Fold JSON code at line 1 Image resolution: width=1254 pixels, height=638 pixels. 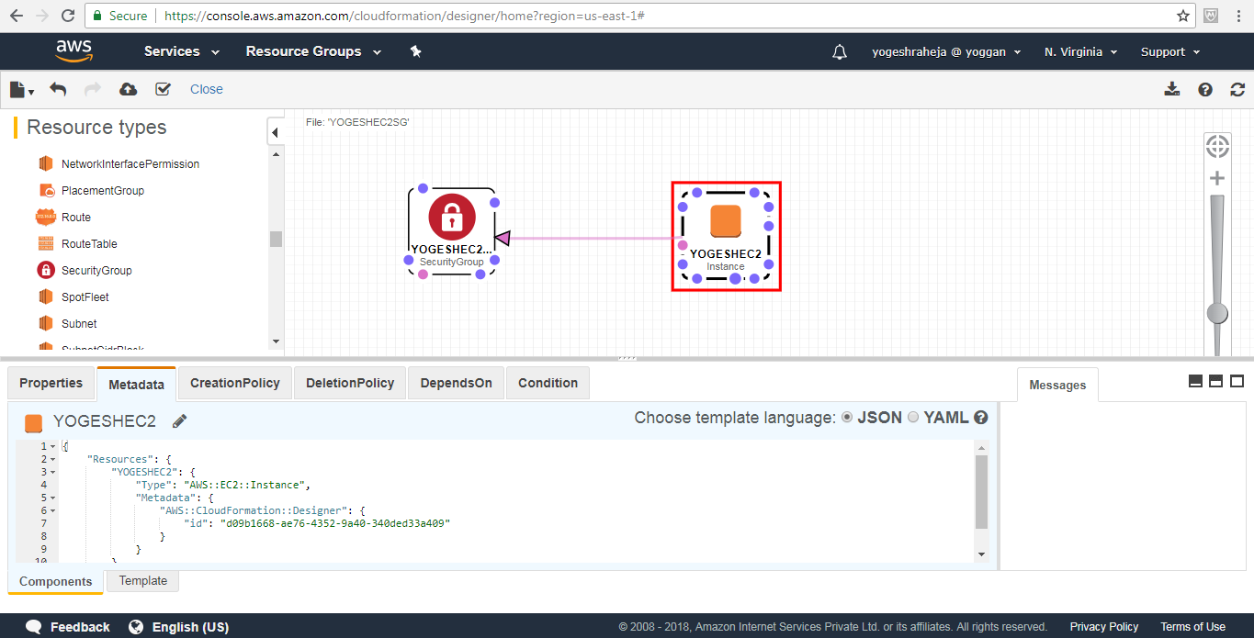[52, 447]
